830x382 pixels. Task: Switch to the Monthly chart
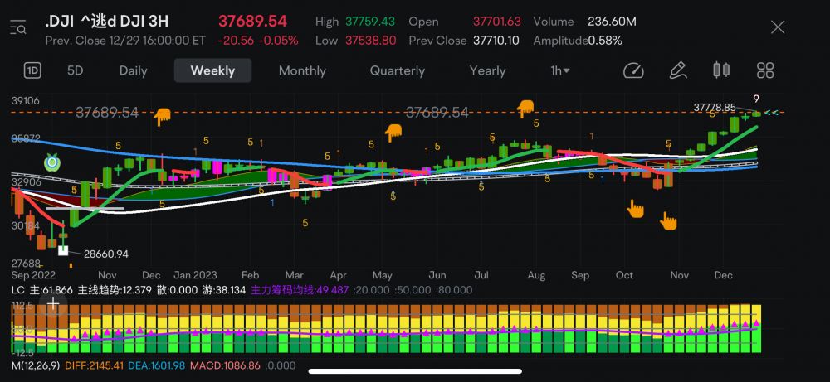pos(302,70)
